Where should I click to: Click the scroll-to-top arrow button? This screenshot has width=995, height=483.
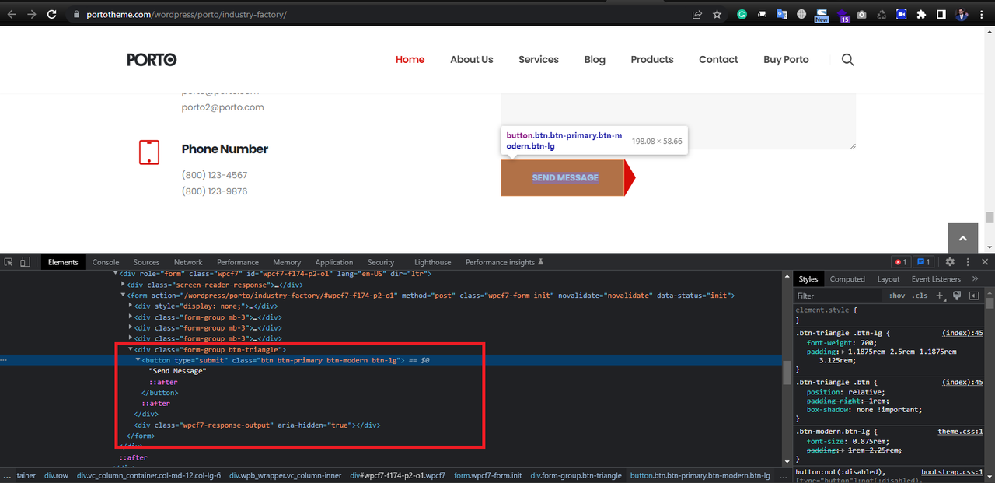click(x=962, y=238)
